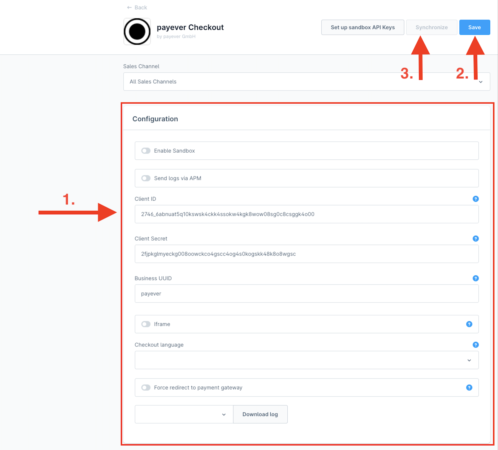Image resolution: width=498 pixels, height=450 pixels.
Task: Click the 'Client Secret' label
Action: coord(151,239)
